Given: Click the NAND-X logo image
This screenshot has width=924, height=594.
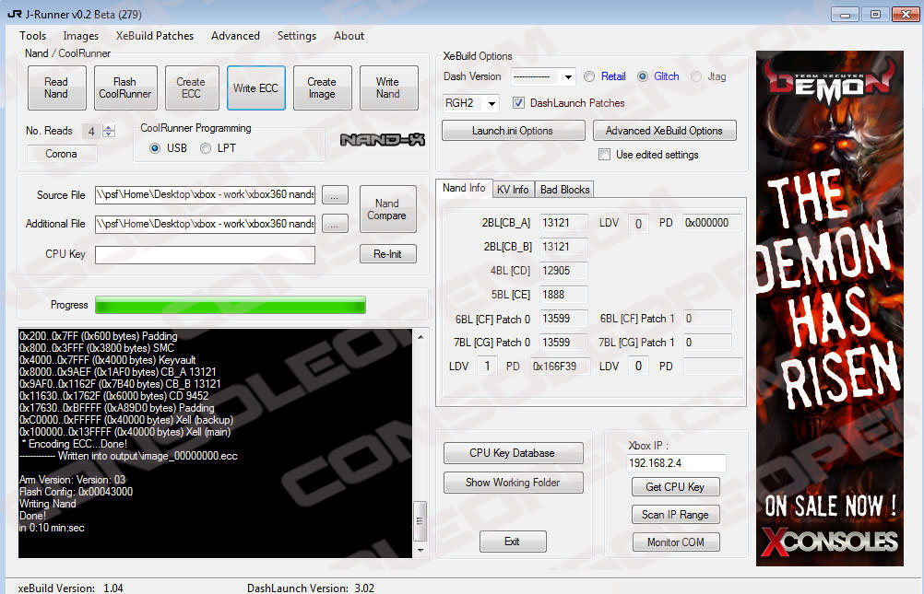Looking at the screenshot, I should 383,140.
